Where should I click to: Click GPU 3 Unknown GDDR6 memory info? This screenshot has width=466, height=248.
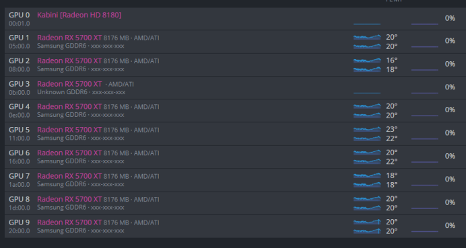click(81, 92)
